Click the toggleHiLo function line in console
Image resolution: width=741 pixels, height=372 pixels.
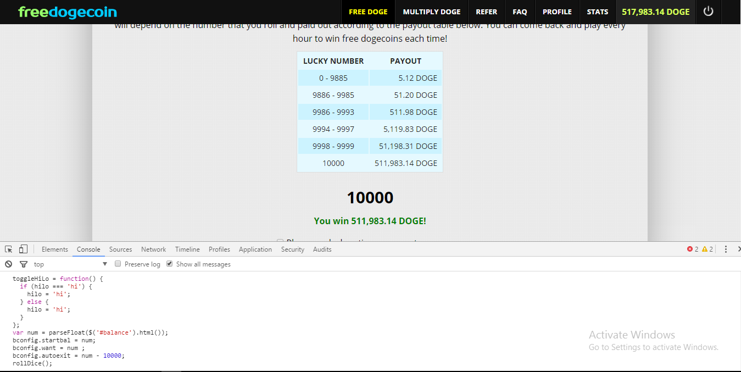58,279
